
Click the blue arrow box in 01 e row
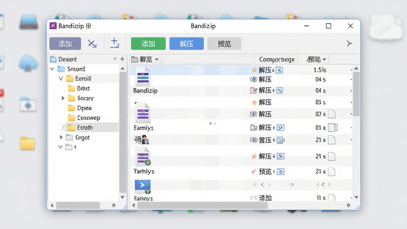pyautogui.click(x=281, y=128)
